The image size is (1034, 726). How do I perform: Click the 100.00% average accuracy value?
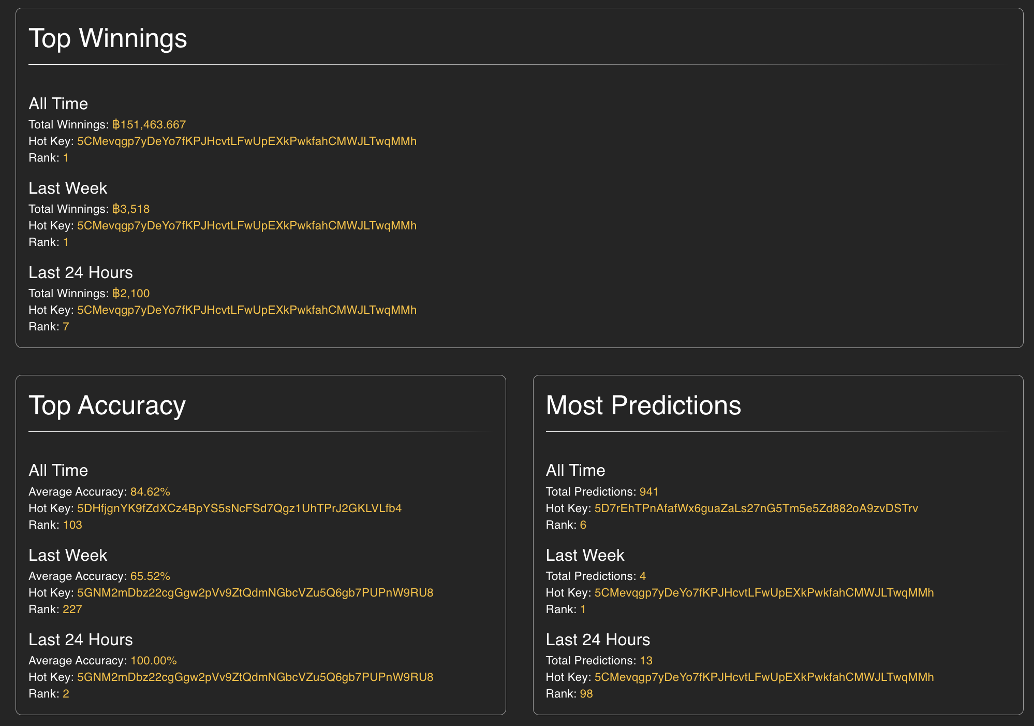154,661
